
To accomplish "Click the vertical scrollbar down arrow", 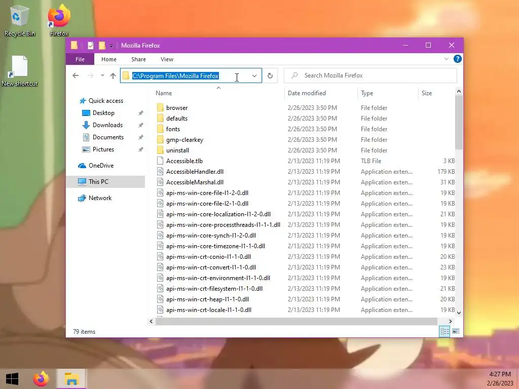I will [x=459, y=313].
